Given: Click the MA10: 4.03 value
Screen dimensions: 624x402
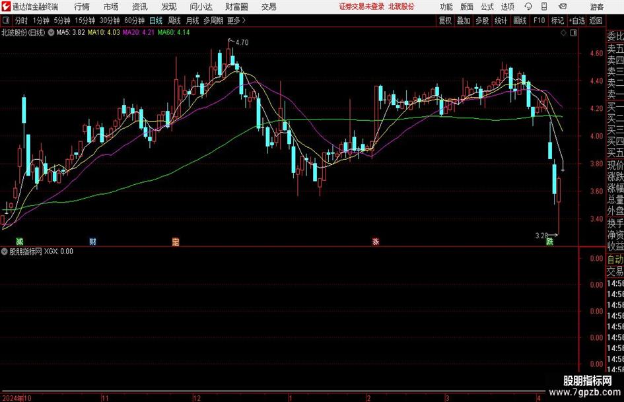Looking at the screenshot, I should coord(104,32).
